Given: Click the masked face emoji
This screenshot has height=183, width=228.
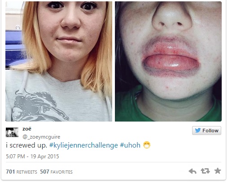Looking at the screenshot, I should pyautogui.click(x=147, y=145).
